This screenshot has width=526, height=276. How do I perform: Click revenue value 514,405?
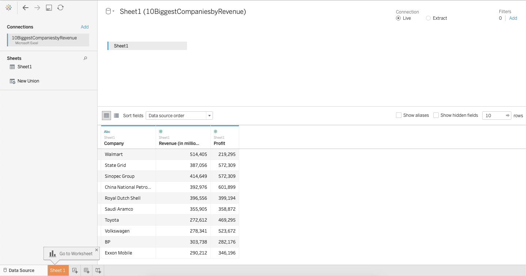click(x=198, y=154)
